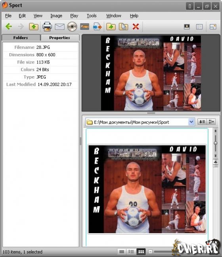Switch to thumbnail grid view
The width and height of the screenshot is (222, 257).
coord(141,251)
